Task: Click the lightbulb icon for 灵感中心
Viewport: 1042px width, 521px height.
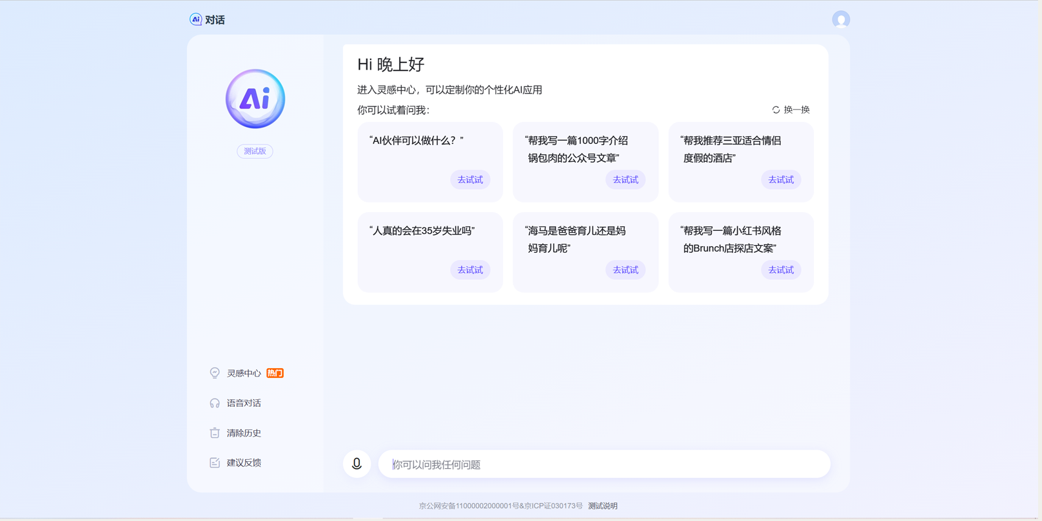Action: point(215,373)
